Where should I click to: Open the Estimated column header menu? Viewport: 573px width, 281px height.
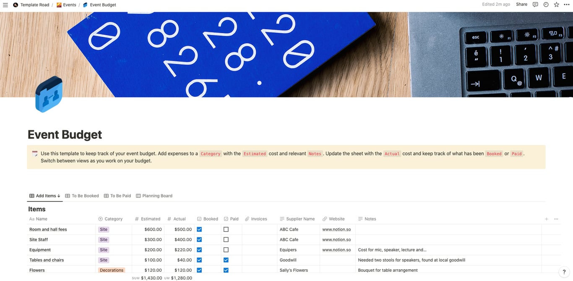coord(148,219)
